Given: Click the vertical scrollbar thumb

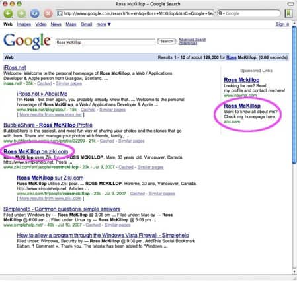Looking at the screenshot, I should coord(294,94).
